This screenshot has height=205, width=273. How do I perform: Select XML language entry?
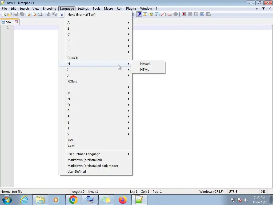[95, 140]
